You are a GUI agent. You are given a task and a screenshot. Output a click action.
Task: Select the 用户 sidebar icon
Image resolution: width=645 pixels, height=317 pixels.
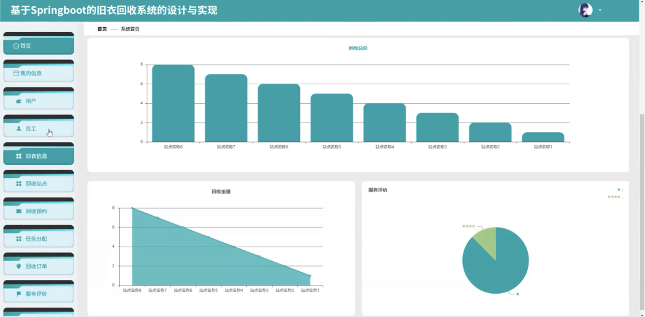pyautogui.click(x=18, y=101)
